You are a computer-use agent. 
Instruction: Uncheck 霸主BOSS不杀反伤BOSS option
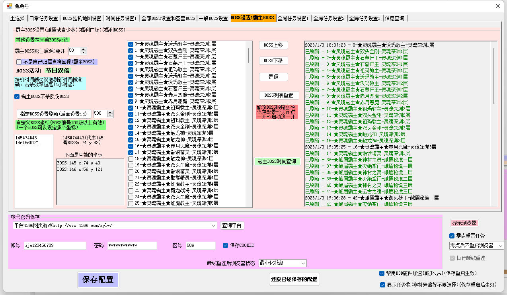coord(17,96)
